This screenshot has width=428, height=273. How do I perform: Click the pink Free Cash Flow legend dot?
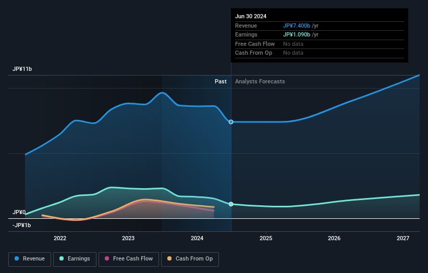click(107, 258)
